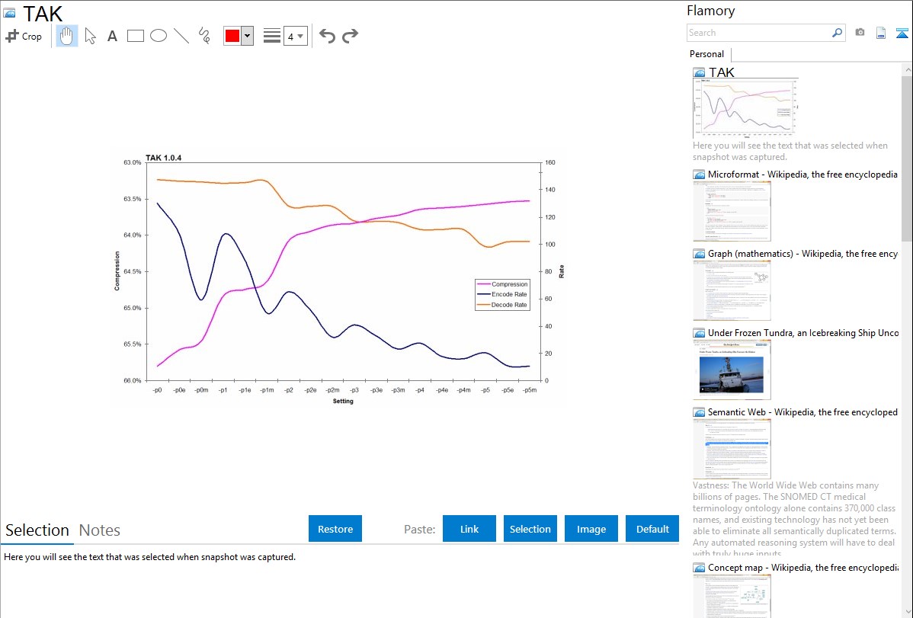Pick the rectangle shape tool

136,36
